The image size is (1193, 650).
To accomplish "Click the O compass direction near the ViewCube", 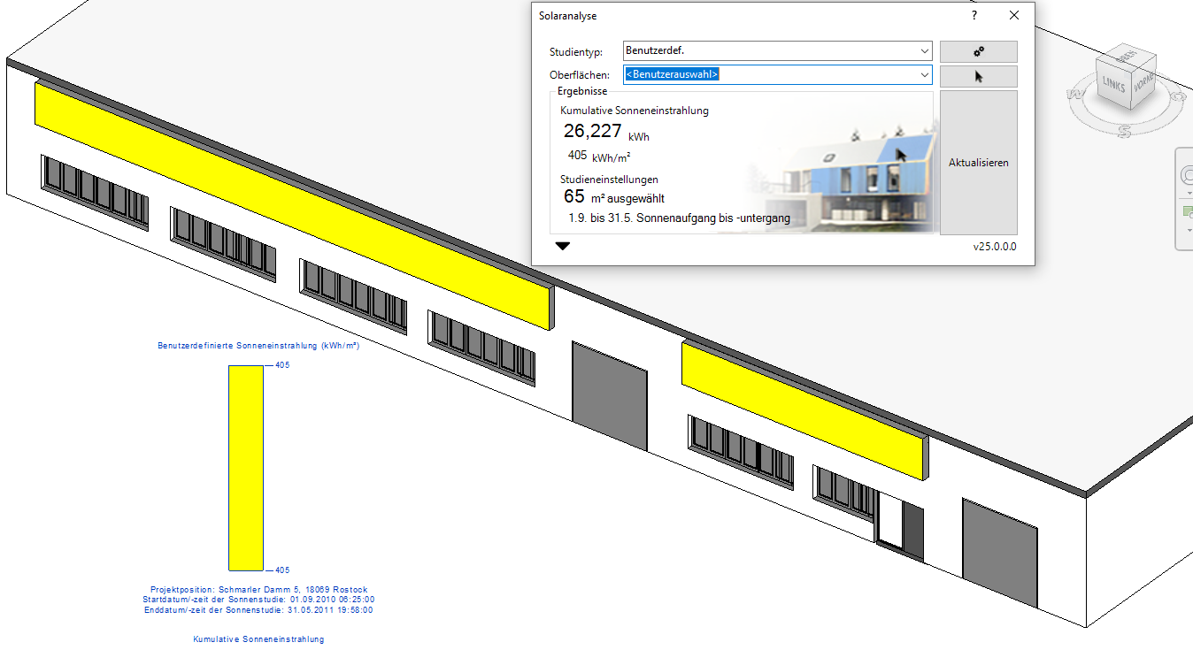I will pyautogui.click(x=1178, y=95).
